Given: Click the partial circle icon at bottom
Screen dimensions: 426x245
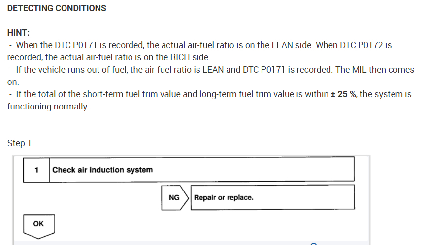Looking at the screenshot, I should (313, 243).
